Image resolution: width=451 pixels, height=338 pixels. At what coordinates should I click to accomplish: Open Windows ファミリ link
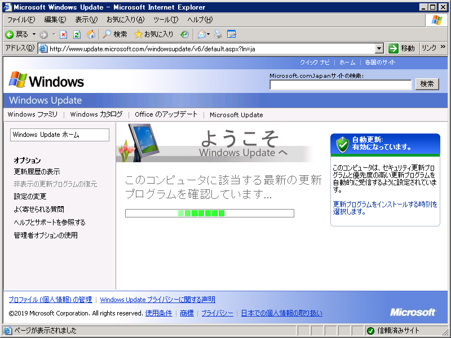tap(33, 114)
